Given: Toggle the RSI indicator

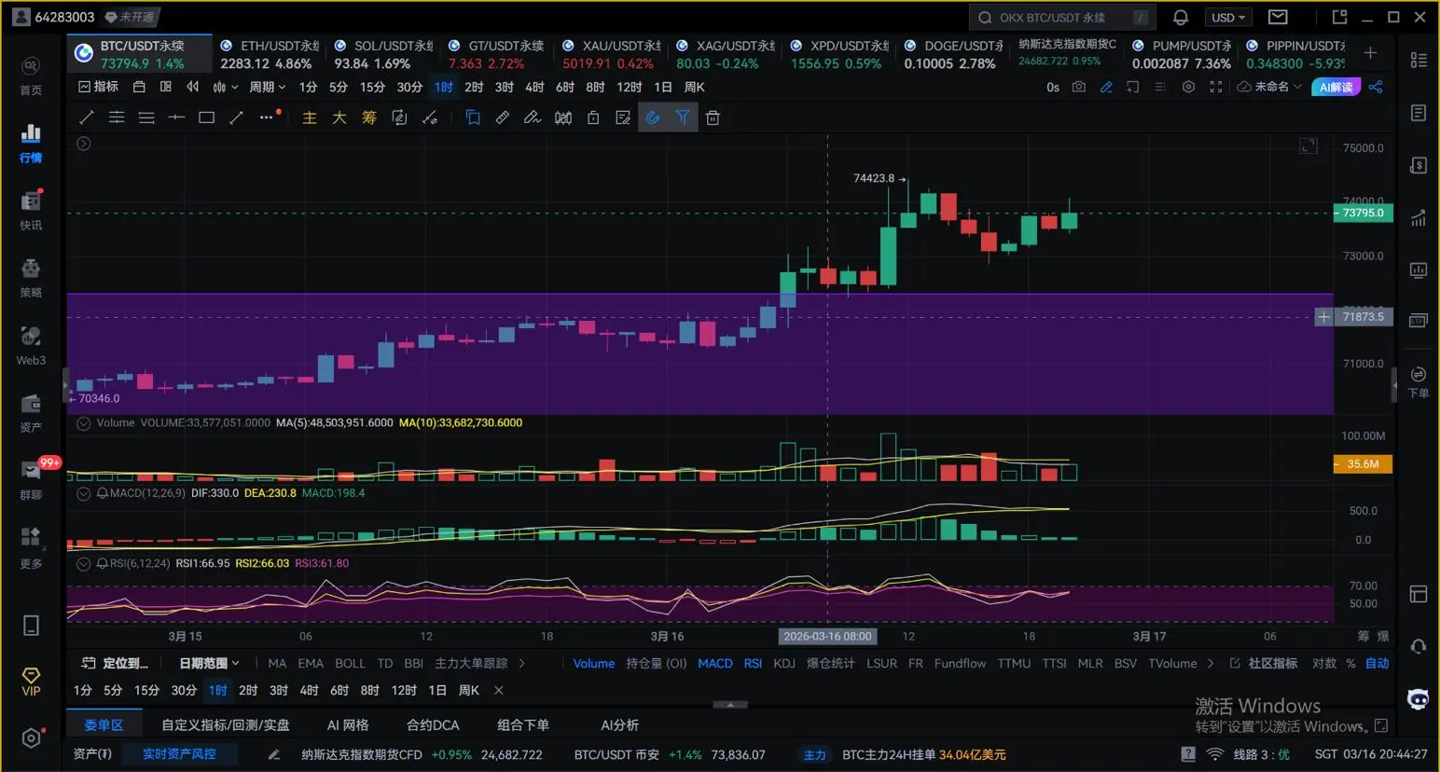Looking at the screenshot, I should (753, 663).
